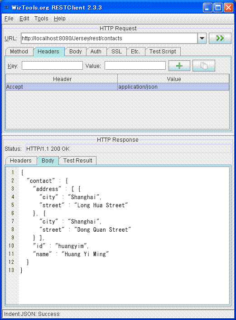Switch to the Etc. tab

(x=135, y=52)
